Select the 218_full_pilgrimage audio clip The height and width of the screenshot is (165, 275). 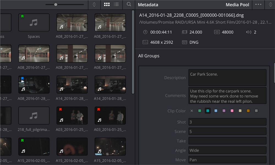(34, 116)
